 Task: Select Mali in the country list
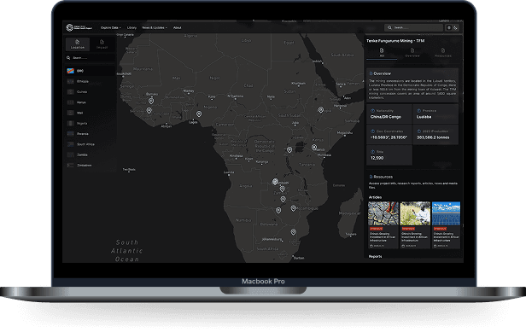[90, 113]
